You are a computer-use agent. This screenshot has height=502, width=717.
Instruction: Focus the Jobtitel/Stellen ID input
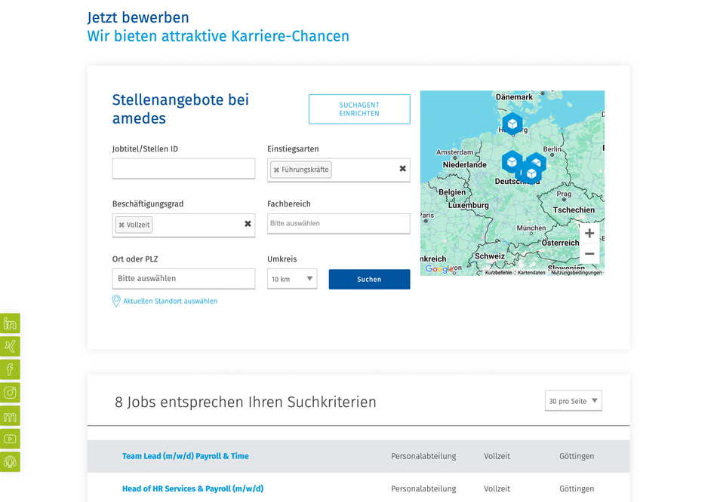[x=183, y=169]
